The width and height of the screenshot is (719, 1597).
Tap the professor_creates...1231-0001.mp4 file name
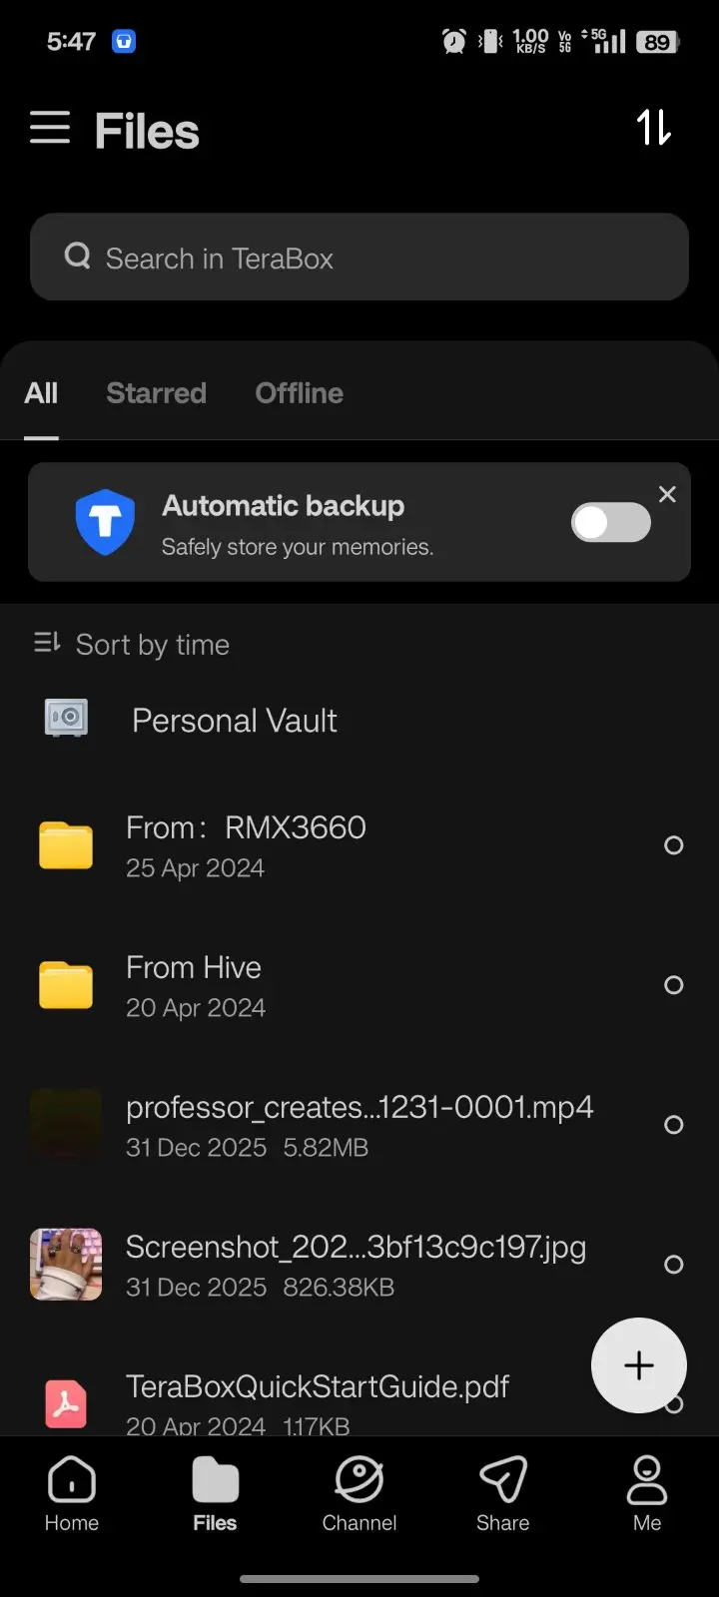click(359, 1107)
